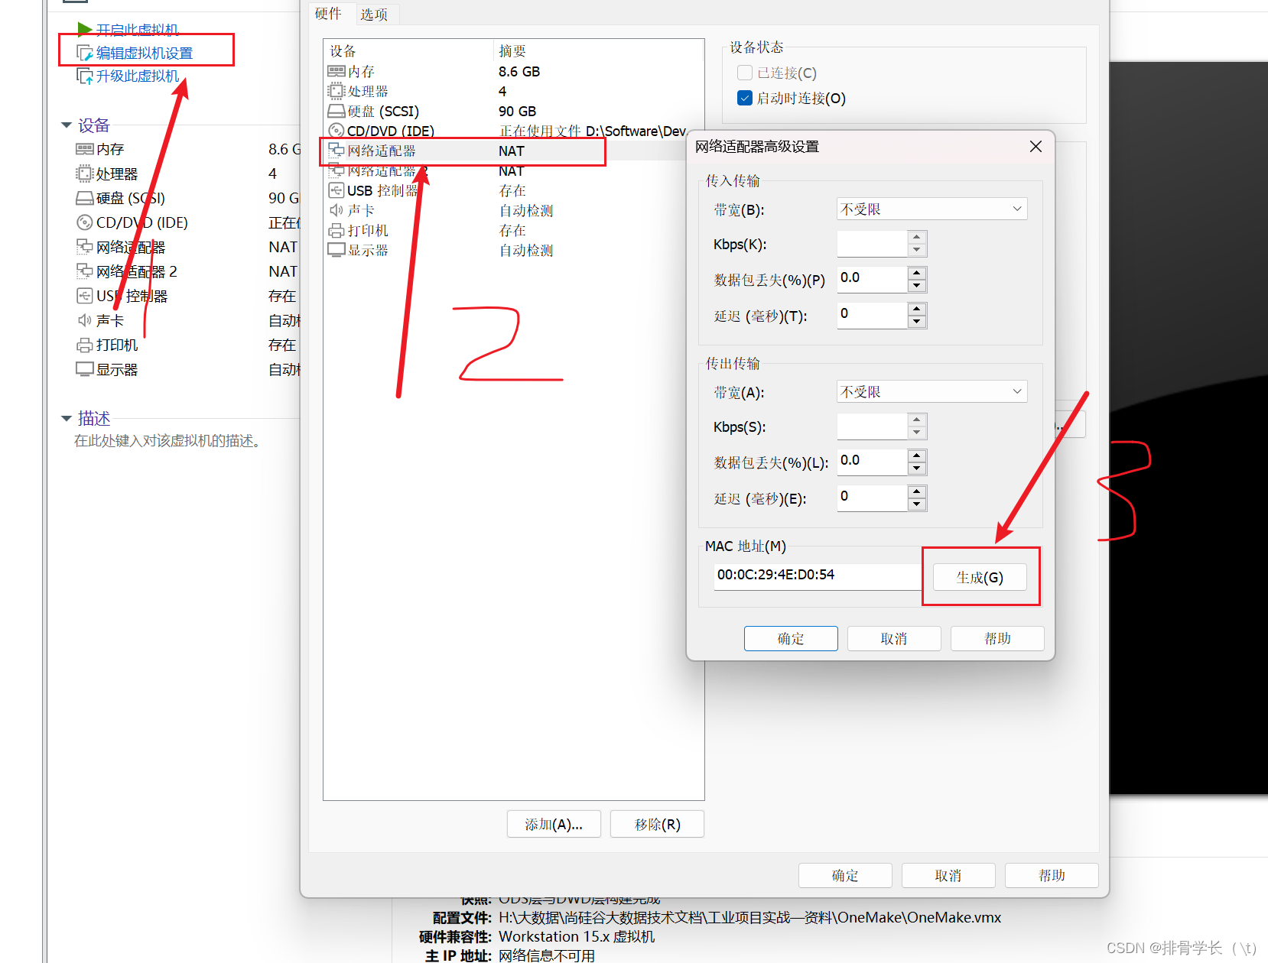Select the 网络适配器 2 row in left panel

(188, 271)
